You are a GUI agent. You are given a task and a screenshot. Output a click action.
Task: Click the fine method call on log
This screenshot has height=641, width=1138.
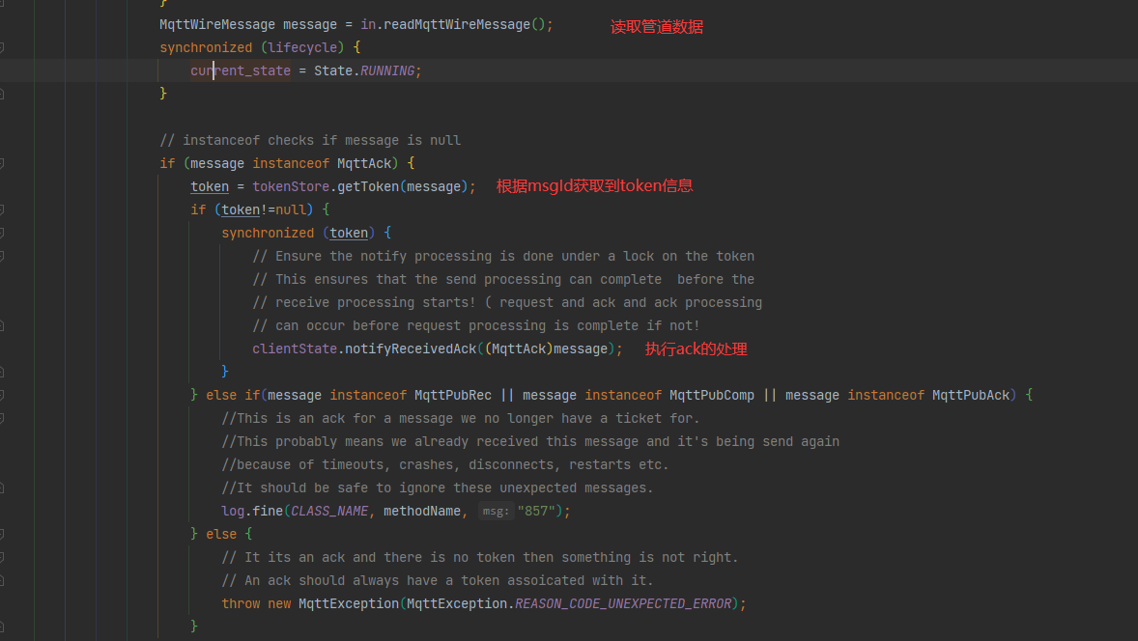tap(268, 512)
